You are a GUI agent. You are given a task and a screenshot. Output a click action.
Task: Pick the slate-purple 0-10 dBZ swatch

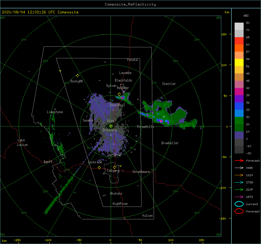[x=239, y=135]
